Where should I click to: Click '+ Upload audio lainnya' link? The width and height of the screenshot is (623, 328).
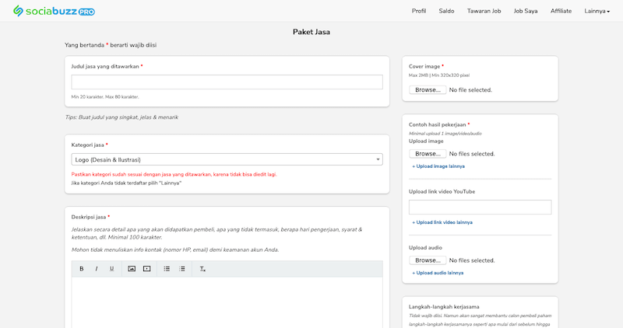click(438, 273)
